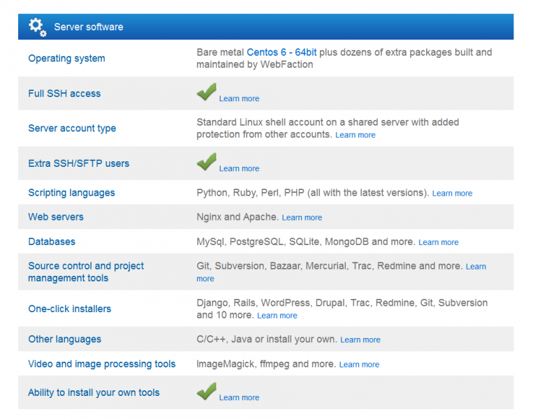Click the Web servers label
The image size is (533, 419).
56,216
